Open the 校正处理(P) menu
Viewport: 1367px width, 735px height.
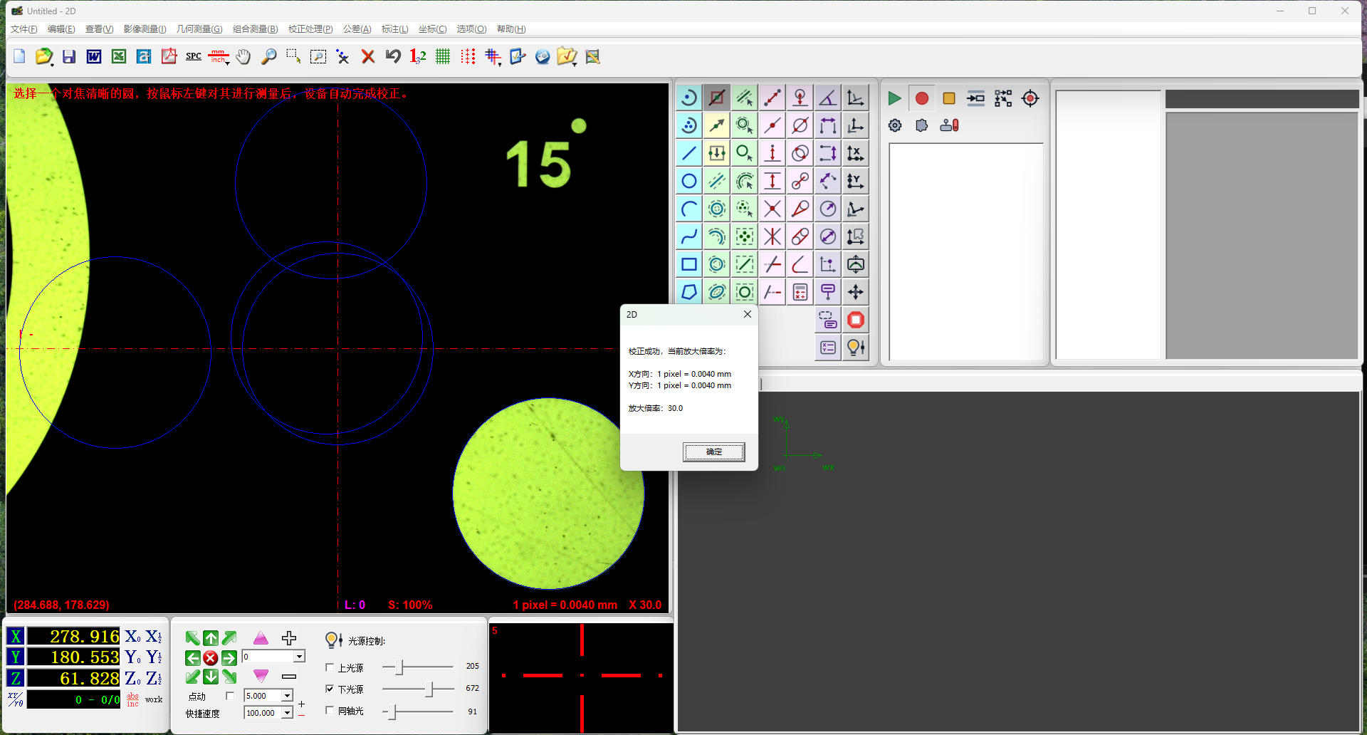point(310,29)
